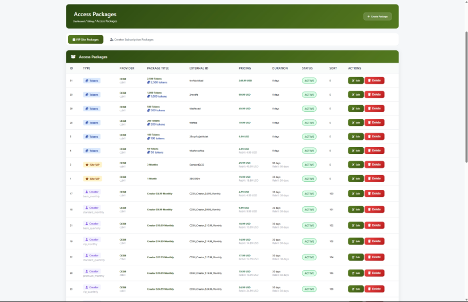The image size is (468, 302).
Task: Open the Billing breadcrumb link
Action: pyautogui.click(x=91, y=22)
